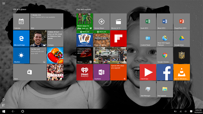Open Cortana circle on taskbar
The width and height of the screenshot is (203, 114).
coord(23,111)
